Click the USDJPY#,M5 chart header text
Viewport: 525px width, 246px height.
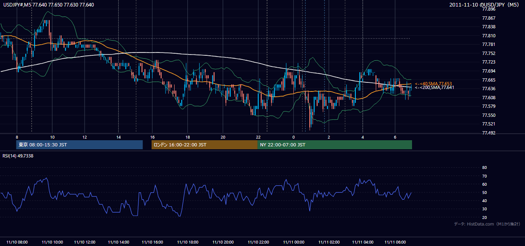click(48, 5)
